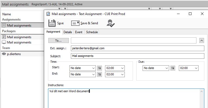Viewport: 208px width, 108px height.
Task: Switch to the Schedule tab
Action: tap(92, 32)
